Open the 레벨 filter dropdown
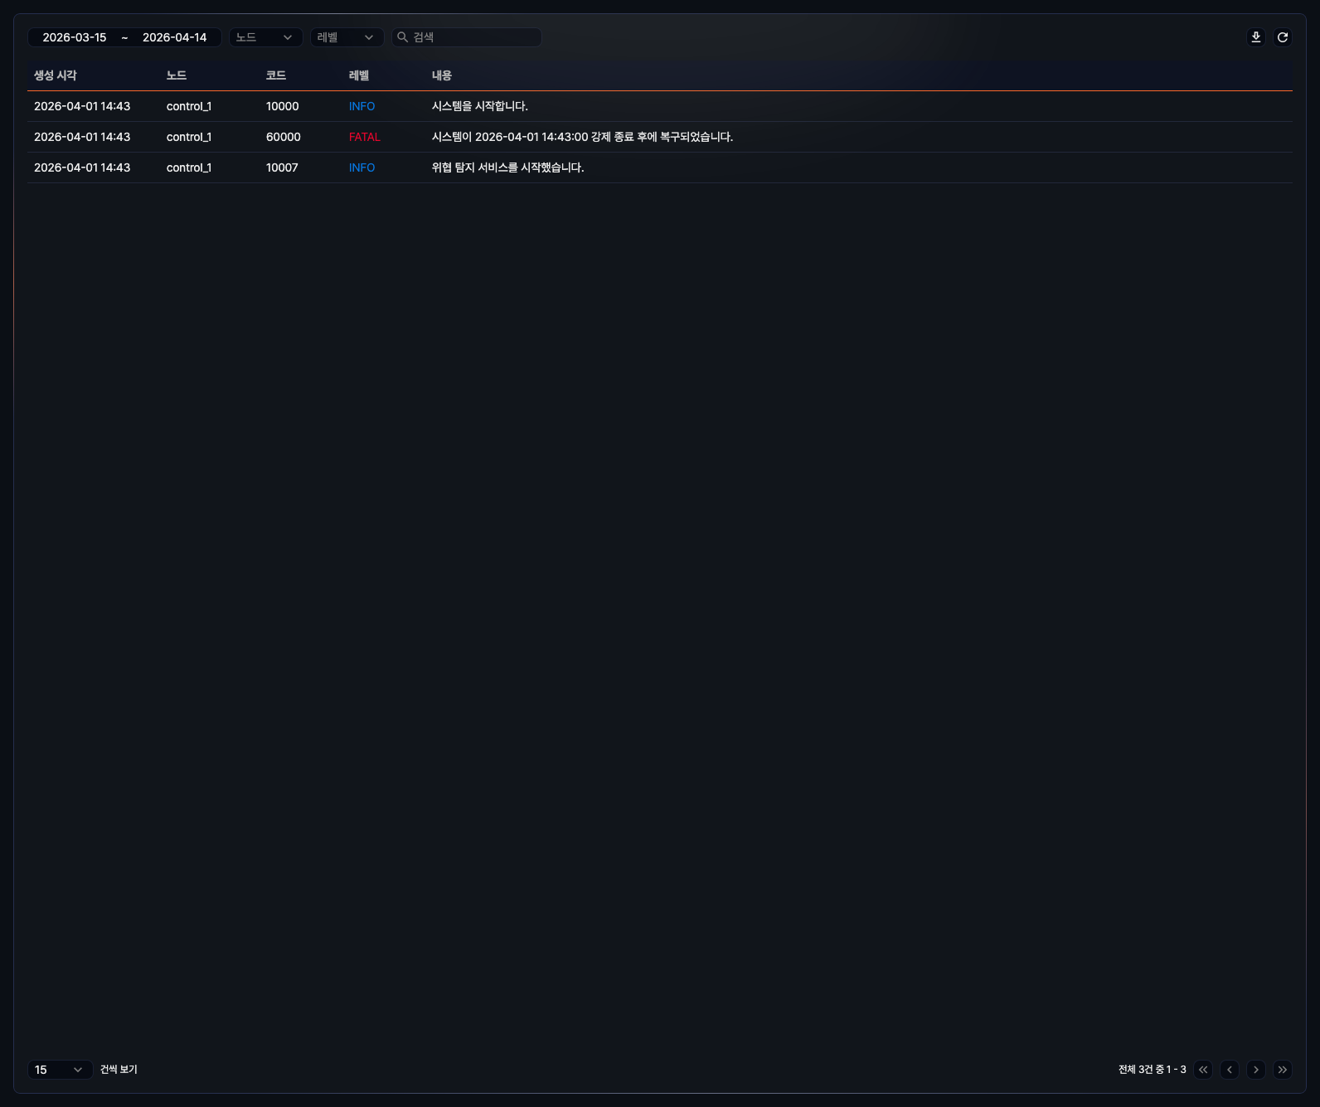 click(x=347, y=37)
